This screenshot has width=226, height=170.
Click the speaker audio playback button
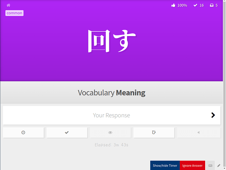[199, 132]
